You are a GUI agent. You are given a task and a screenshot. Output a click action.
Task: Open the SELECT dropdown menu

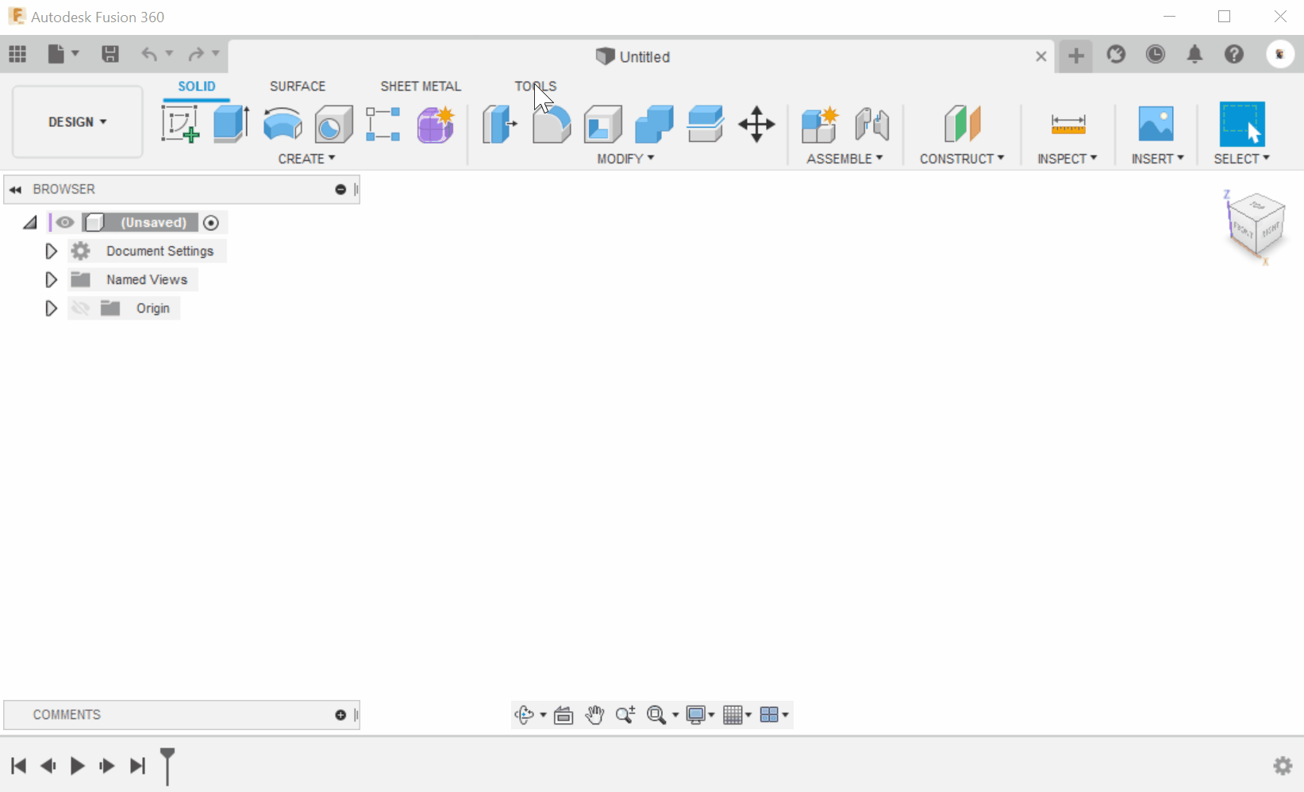click(x=1242, y=159)
